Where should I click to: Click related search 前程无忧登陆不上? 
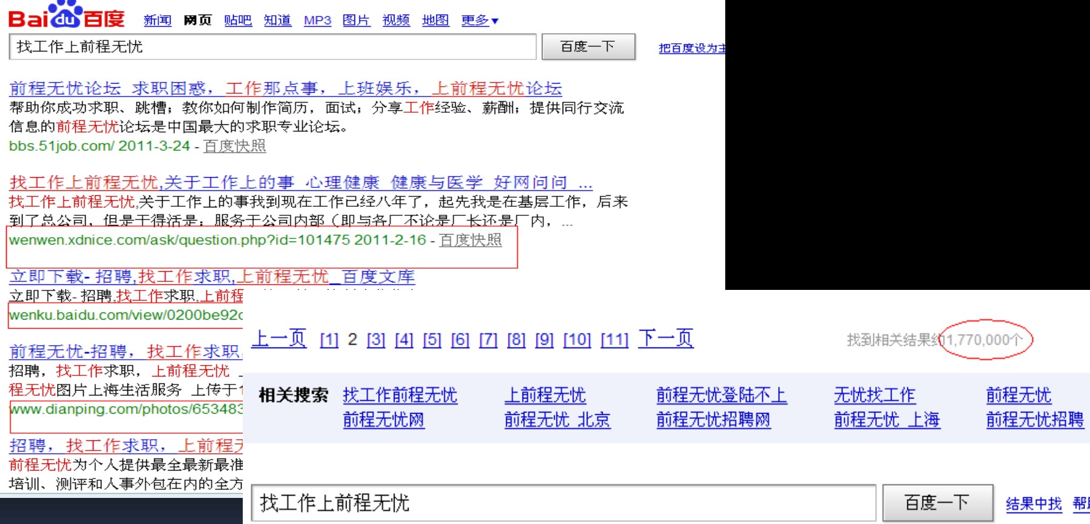pos(721,395)
